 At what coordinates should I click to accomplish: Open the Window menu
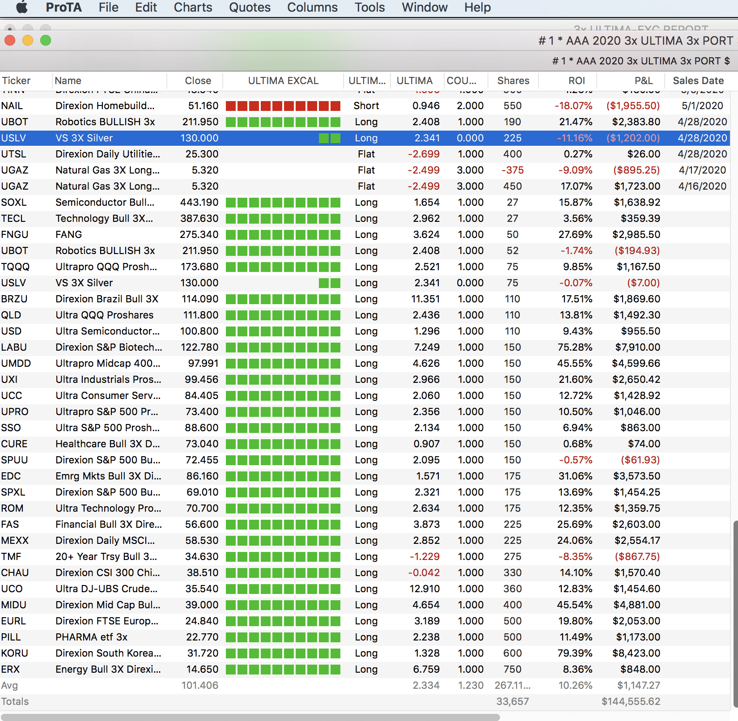click(424, 7)
